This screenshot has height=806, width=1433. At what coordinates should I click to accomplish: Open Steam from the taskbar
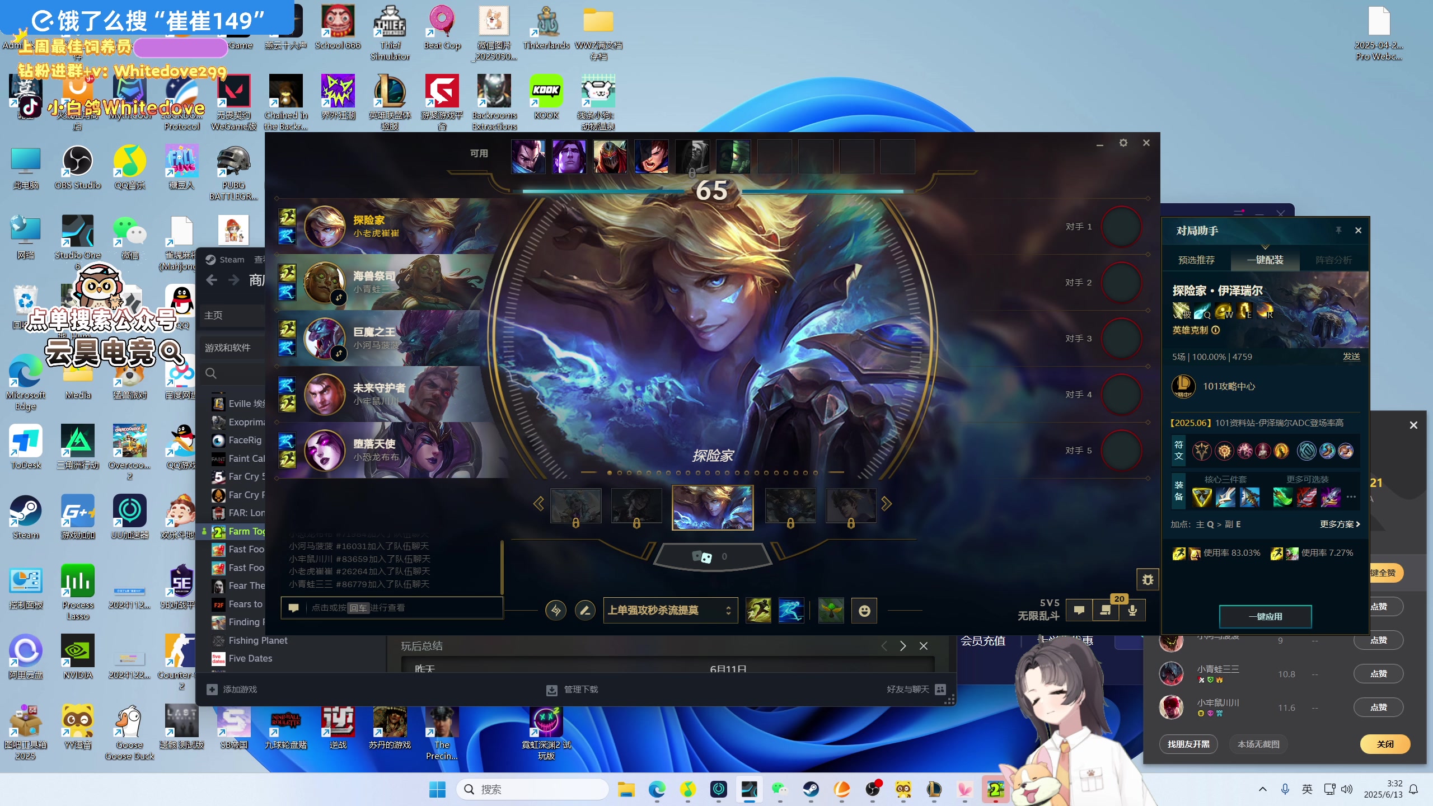coord(811,789)
